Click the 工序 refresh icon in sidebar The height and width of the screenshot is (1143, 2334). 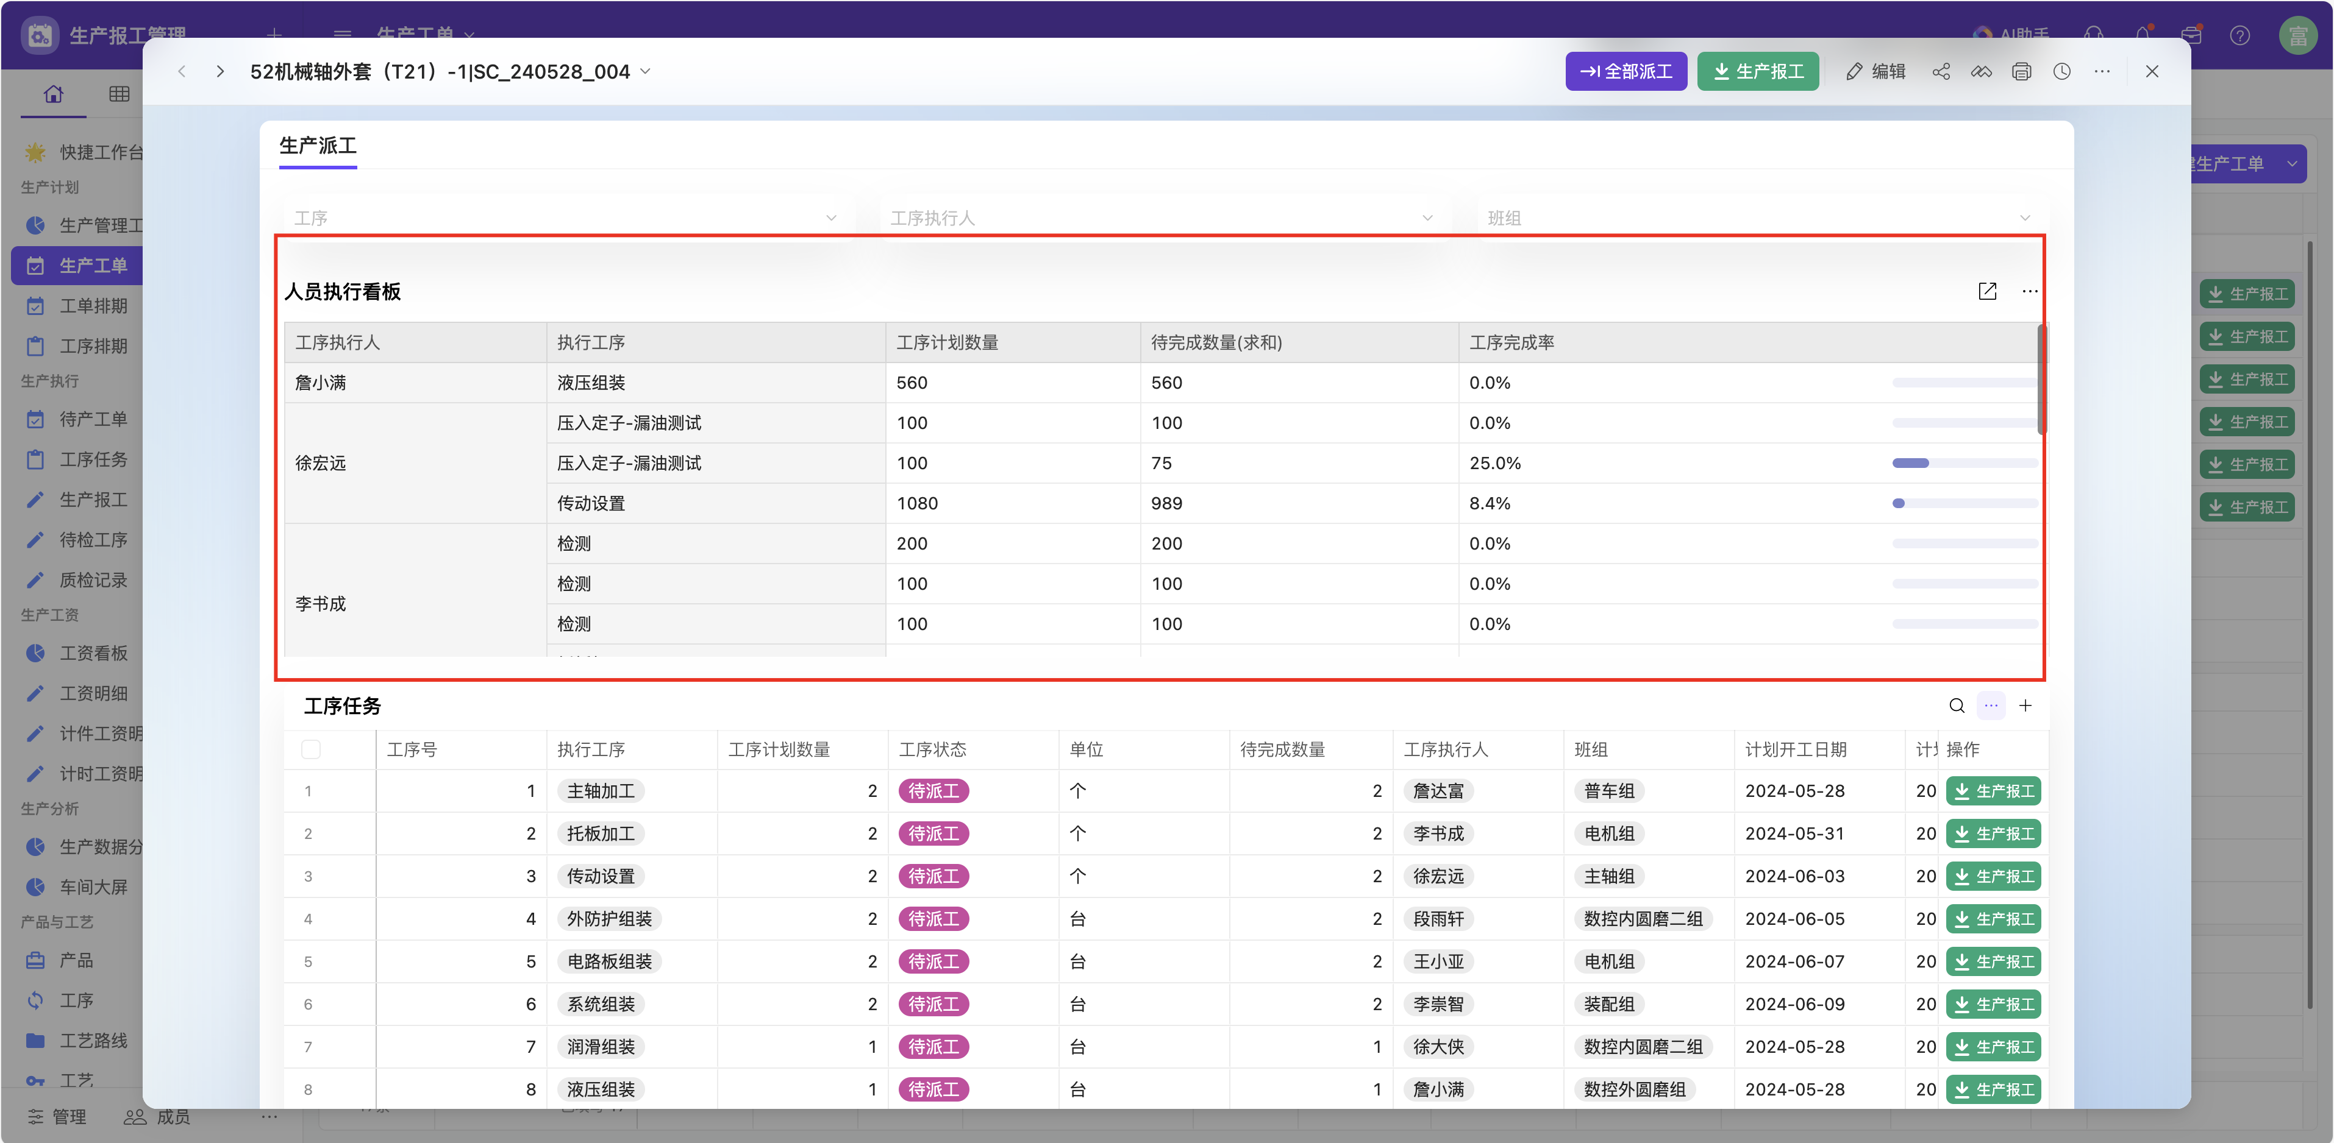click(x=35, y=1000)
